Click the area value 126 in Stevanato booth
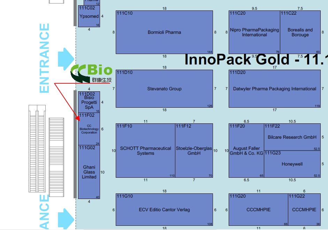 tap(209, 106)
